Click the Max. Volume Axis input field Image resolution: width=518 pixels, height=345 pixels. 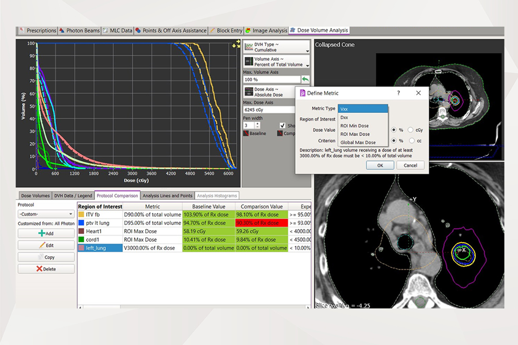coord(271,80)
